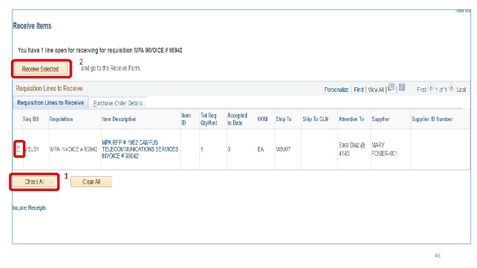The height and width of the screenshot is (268, 477).
Task: Open the Inquire Receipts link
Action: click(29, 208)
